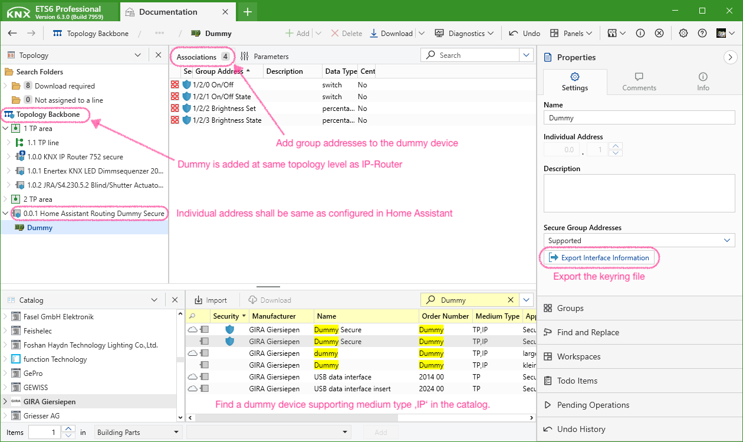Open the Building Parts dropdown
The width and height of the screenshot is (743, 442).
[x=176, y=431]
